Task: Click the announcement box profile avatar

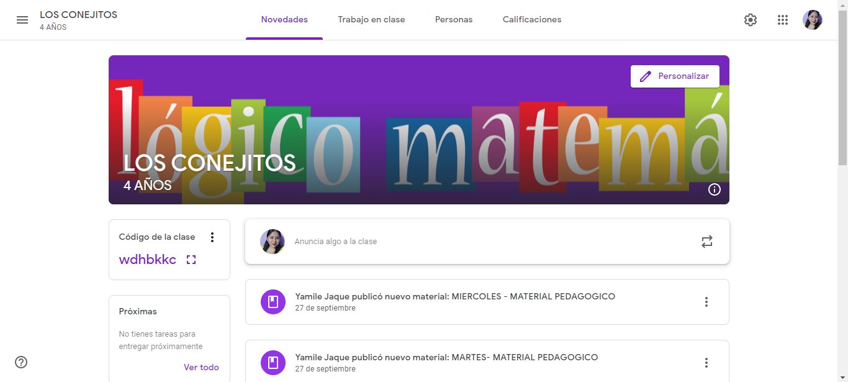Action: tap(273, 242)
